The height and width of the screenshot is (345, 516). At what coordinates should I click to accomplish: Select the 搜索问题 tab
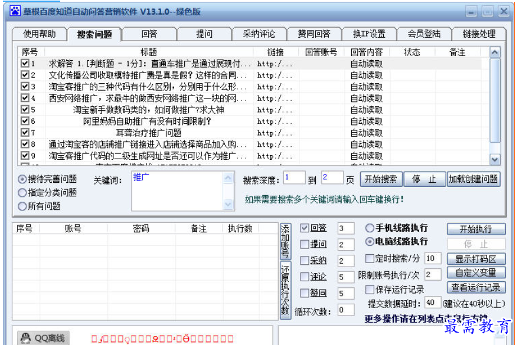click(x=94, y=34)
